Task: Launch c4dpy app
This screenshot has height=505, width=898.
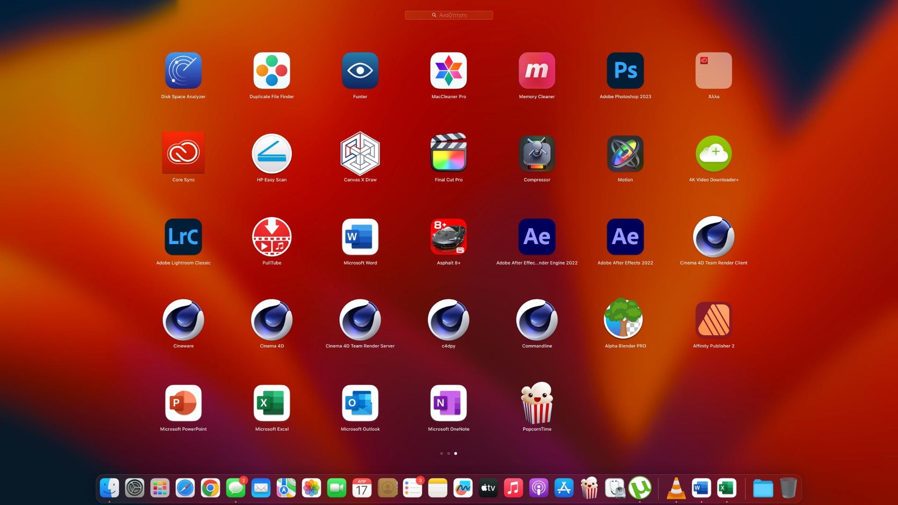Action: click(x=449, y=320)
